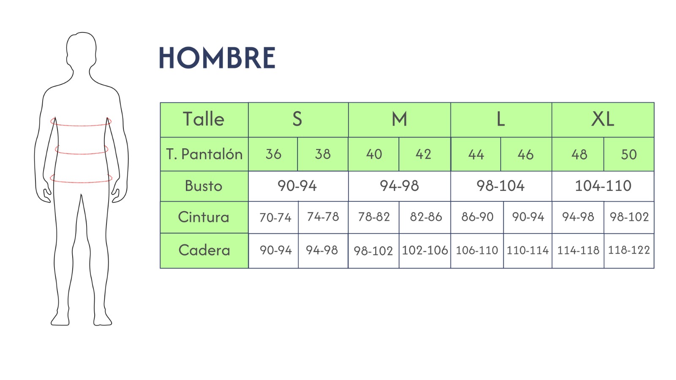Click the male body silhouette figure
The image size is (676, 380).
point(81,177)
